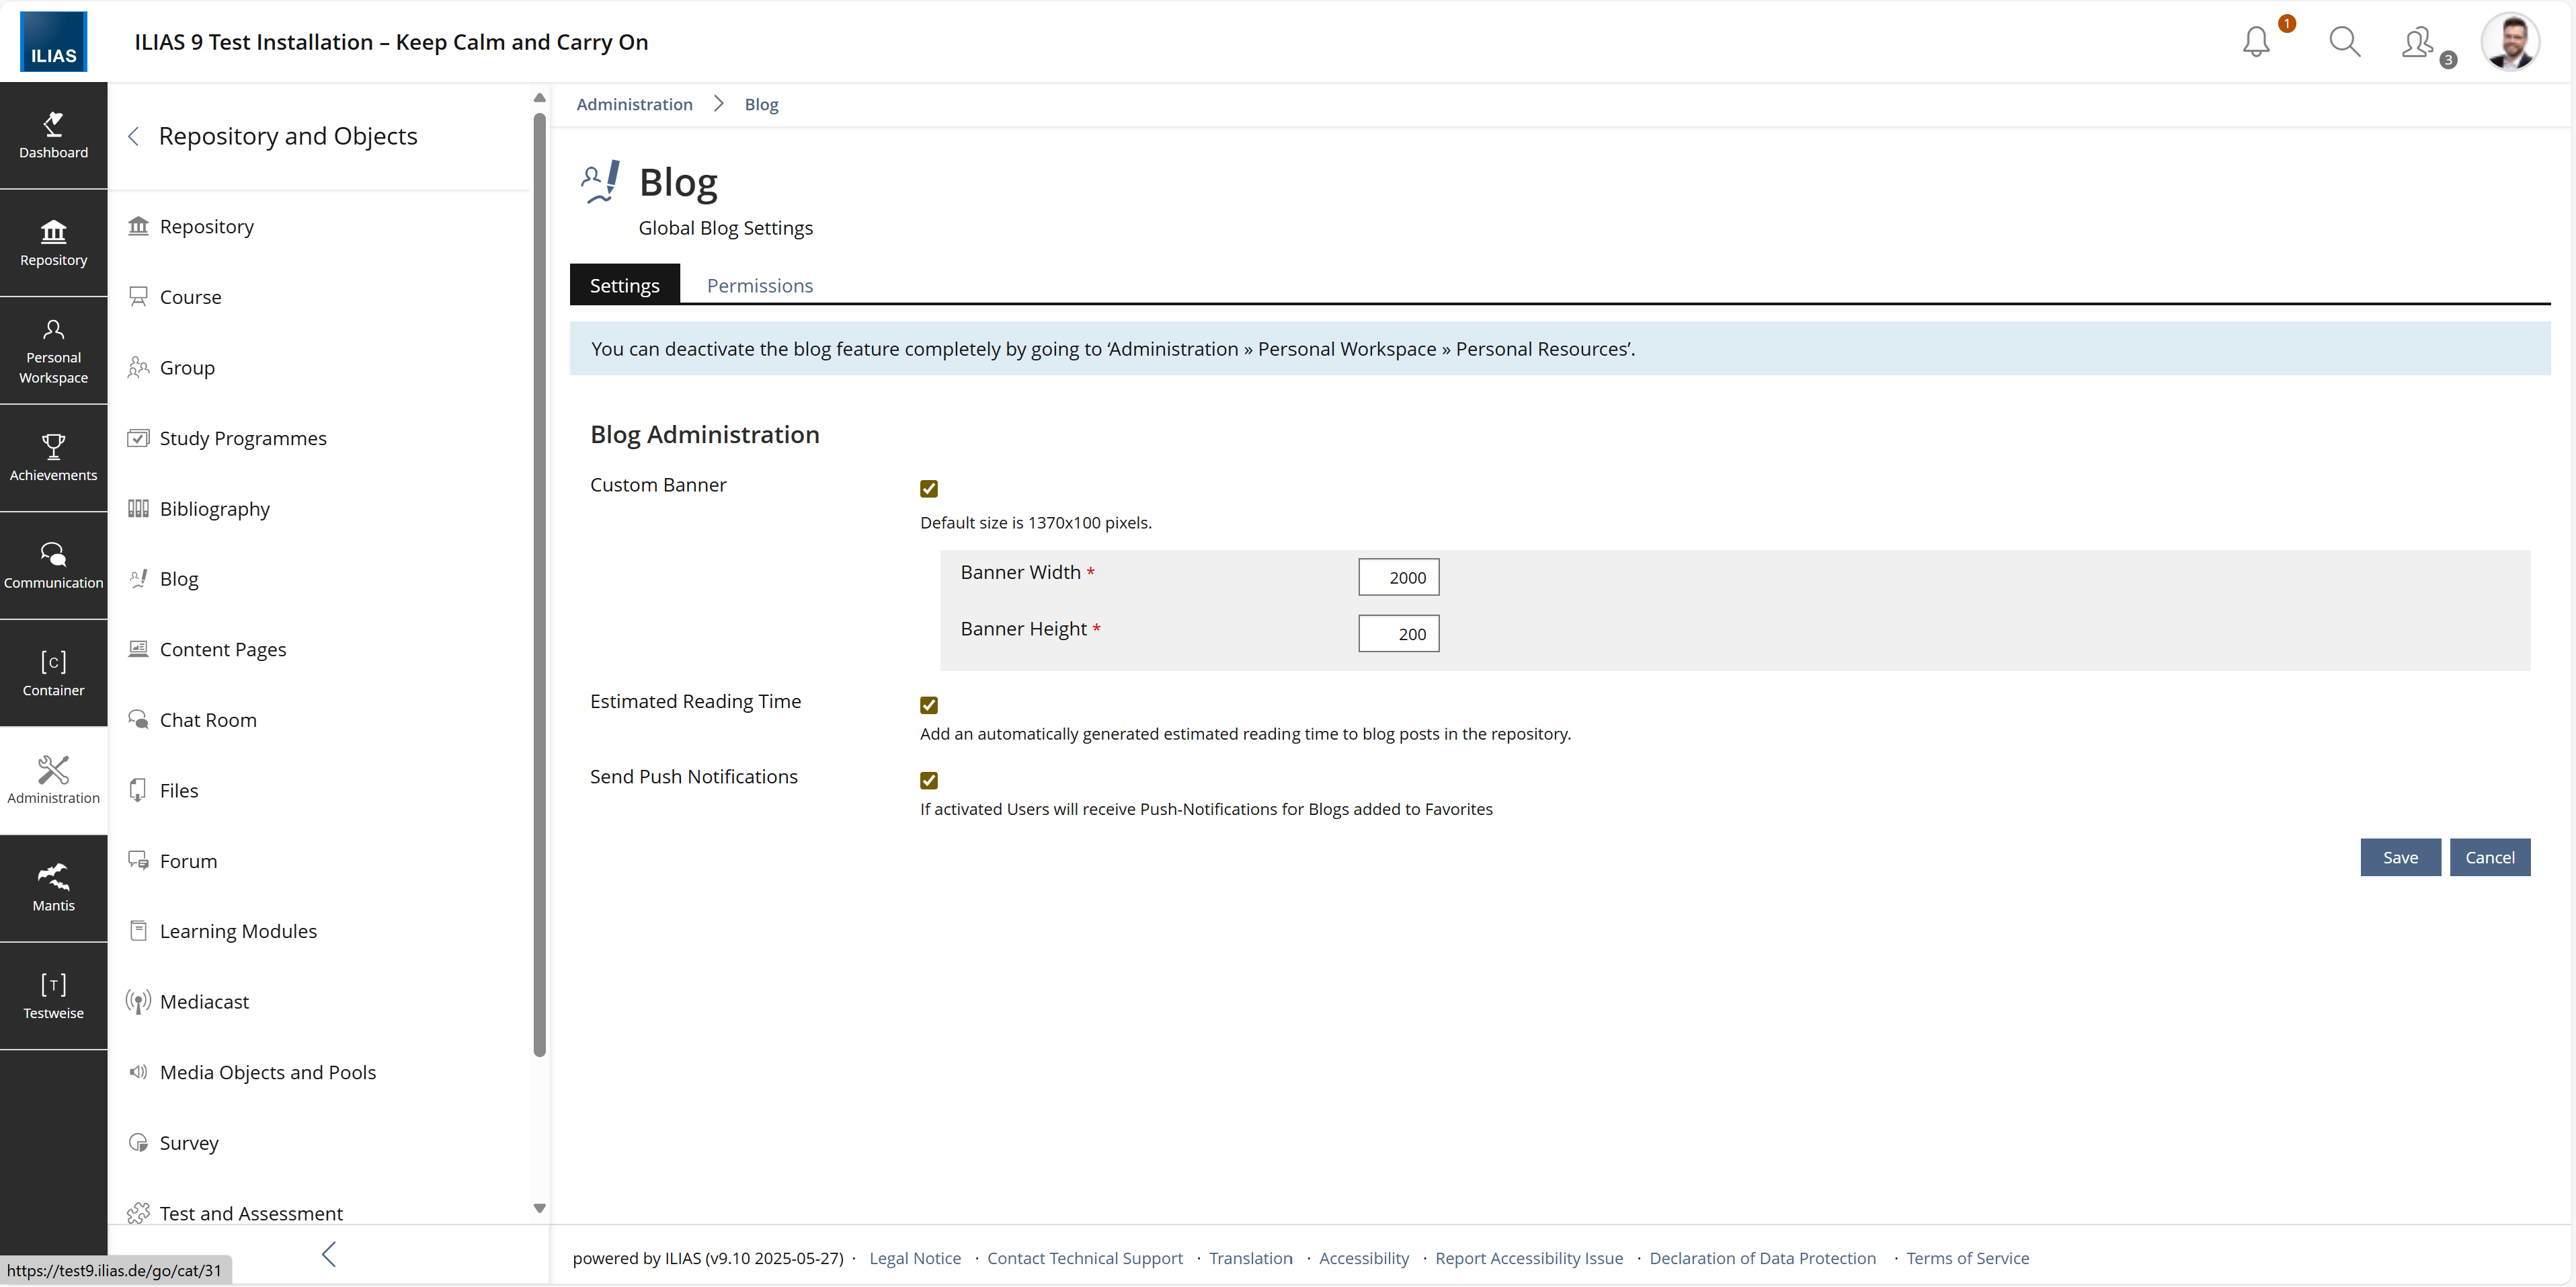Select Mediacast in the submenu
The height and width of the screenshot is (1287, 2576).
click(204, 1001)
